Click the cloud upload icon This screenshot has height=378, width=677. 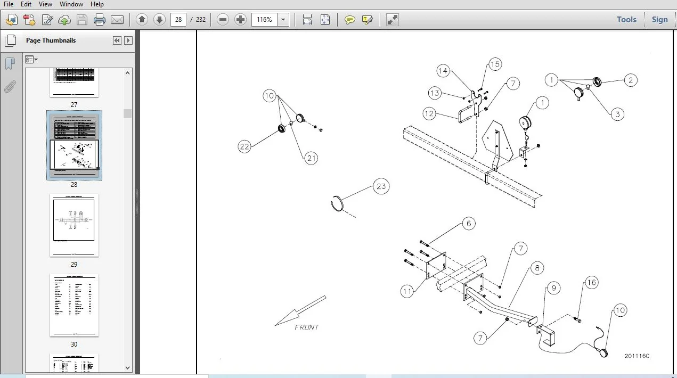click(x=64, y=20)
